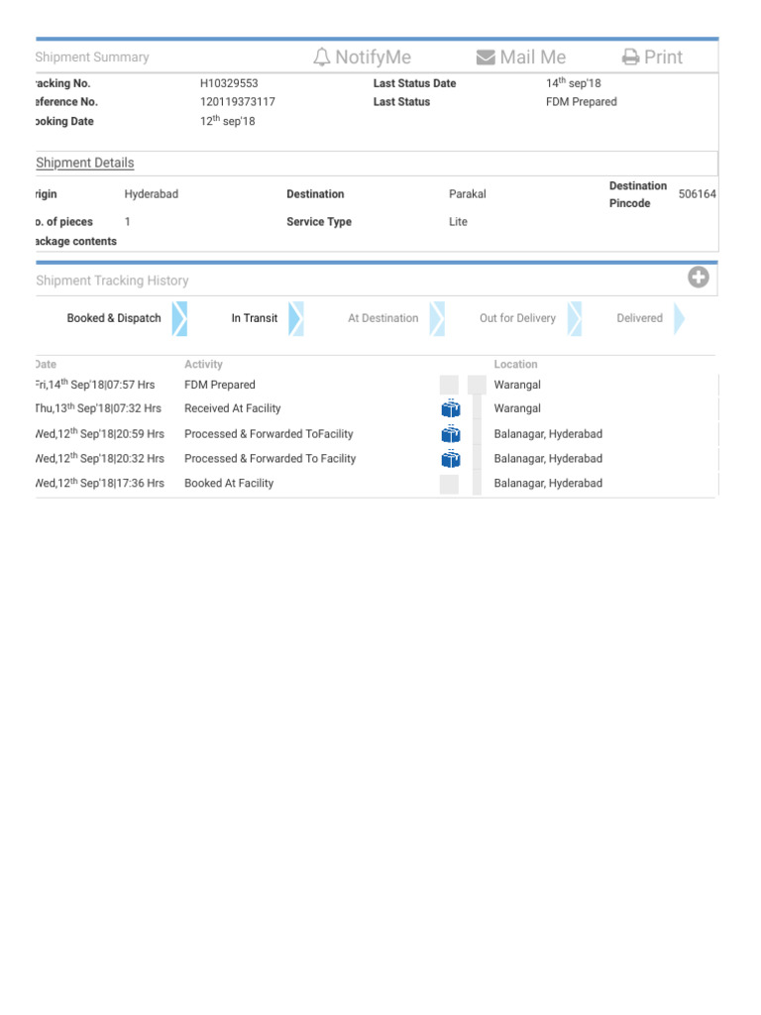Click the NotifyMe label
Image resolution: width=761 pixels, height=1015 pixels.
[x=373, y=56]
